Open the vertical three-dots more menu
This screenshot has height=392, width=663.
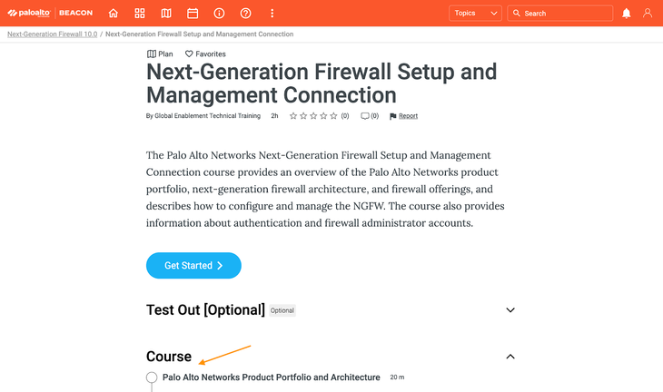point(272,13)
